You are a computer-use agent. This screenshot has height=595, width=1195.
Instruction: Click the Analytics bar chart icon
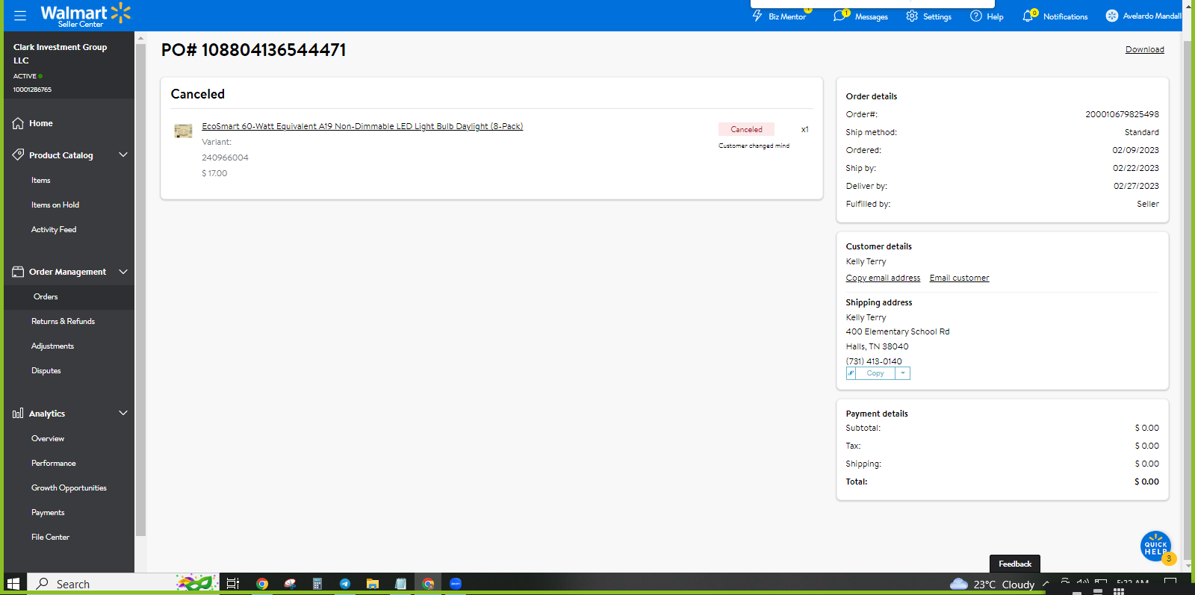click(18, 413)
